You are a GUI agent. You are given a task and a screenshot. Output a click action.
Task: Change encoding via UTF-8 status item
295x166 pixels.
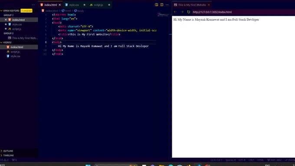point(242,160)
